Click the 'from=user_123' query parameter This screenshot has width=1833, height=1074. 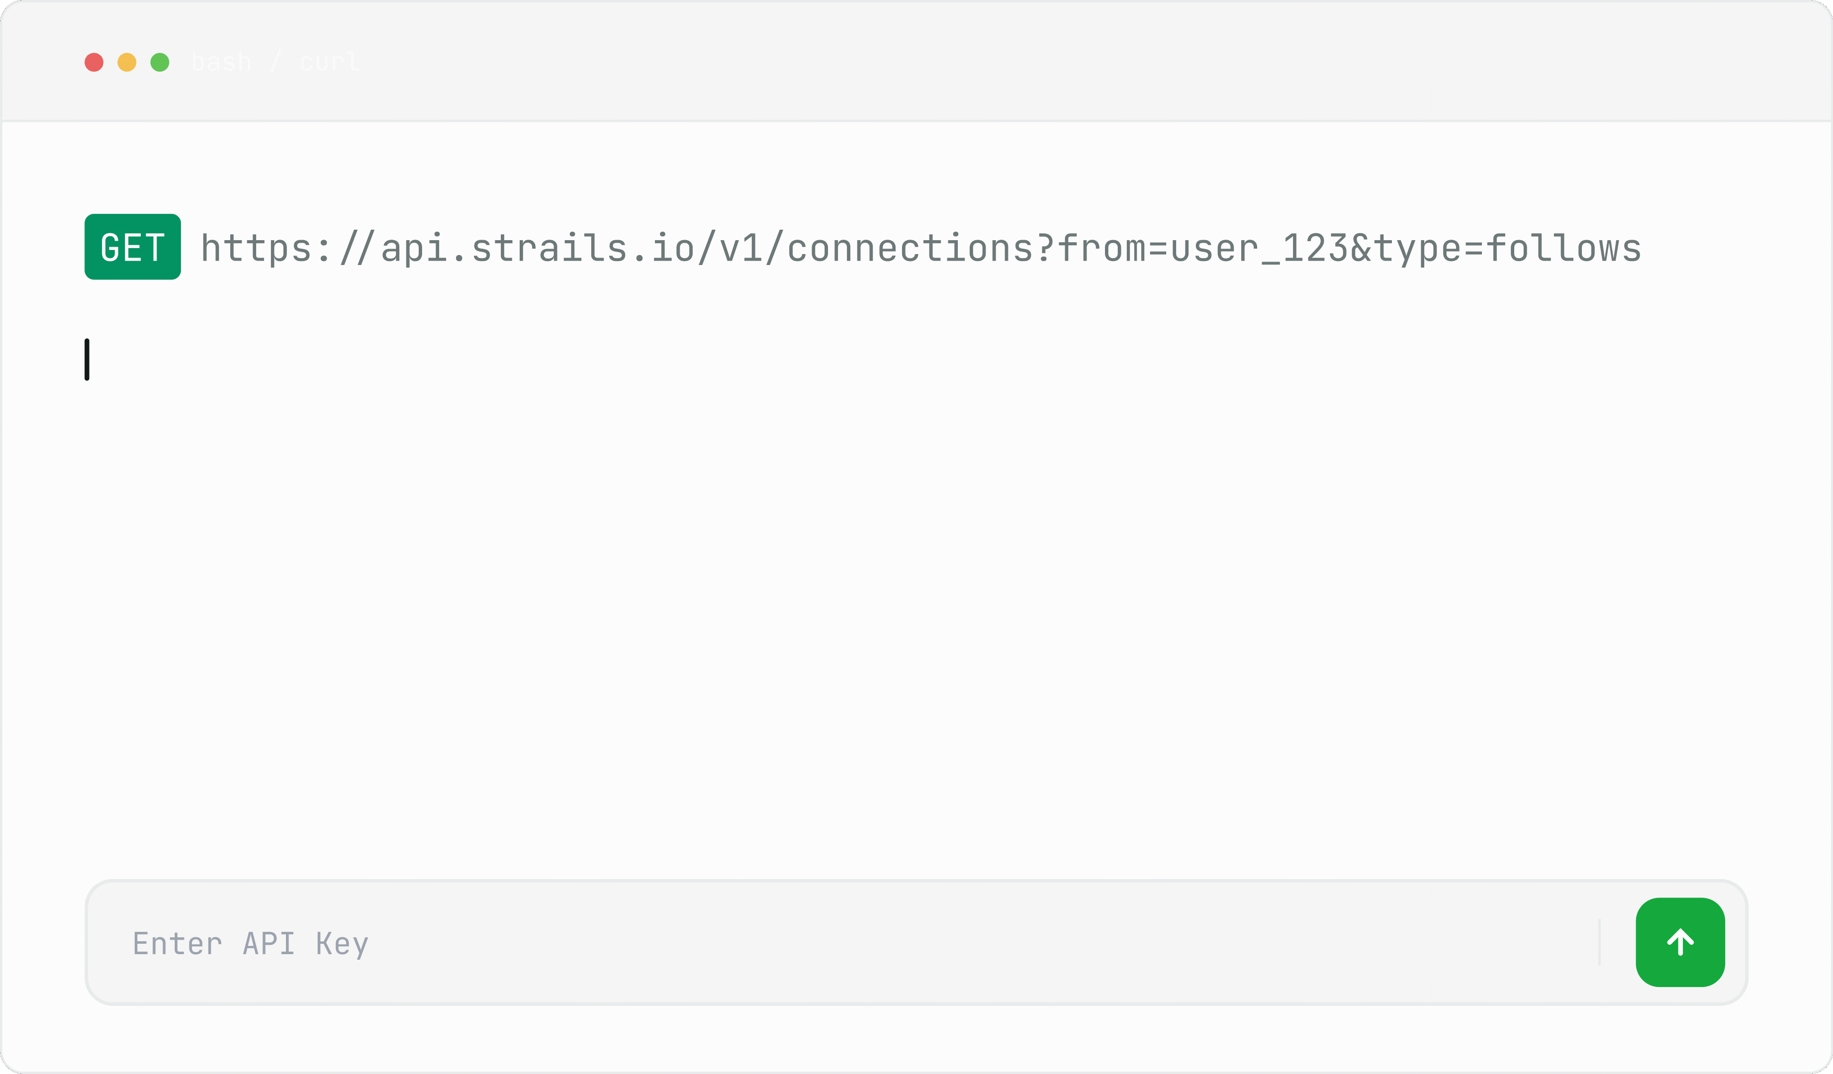pyautogui.click(x=1203, y=249)
